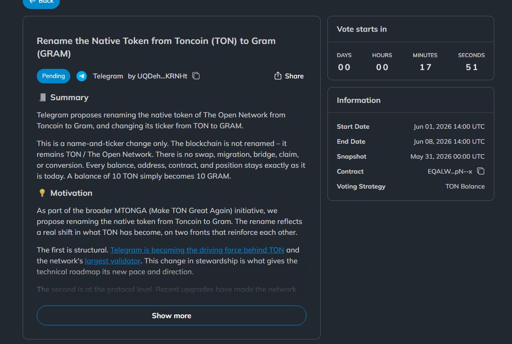This screenshot has height=344, width=512.
Task: Click the Information panel heading
Action: click(359, 100)
